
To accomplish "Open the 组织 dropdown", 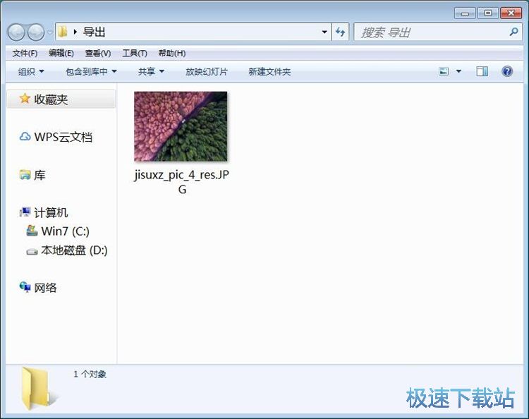I will coord(31,71).
